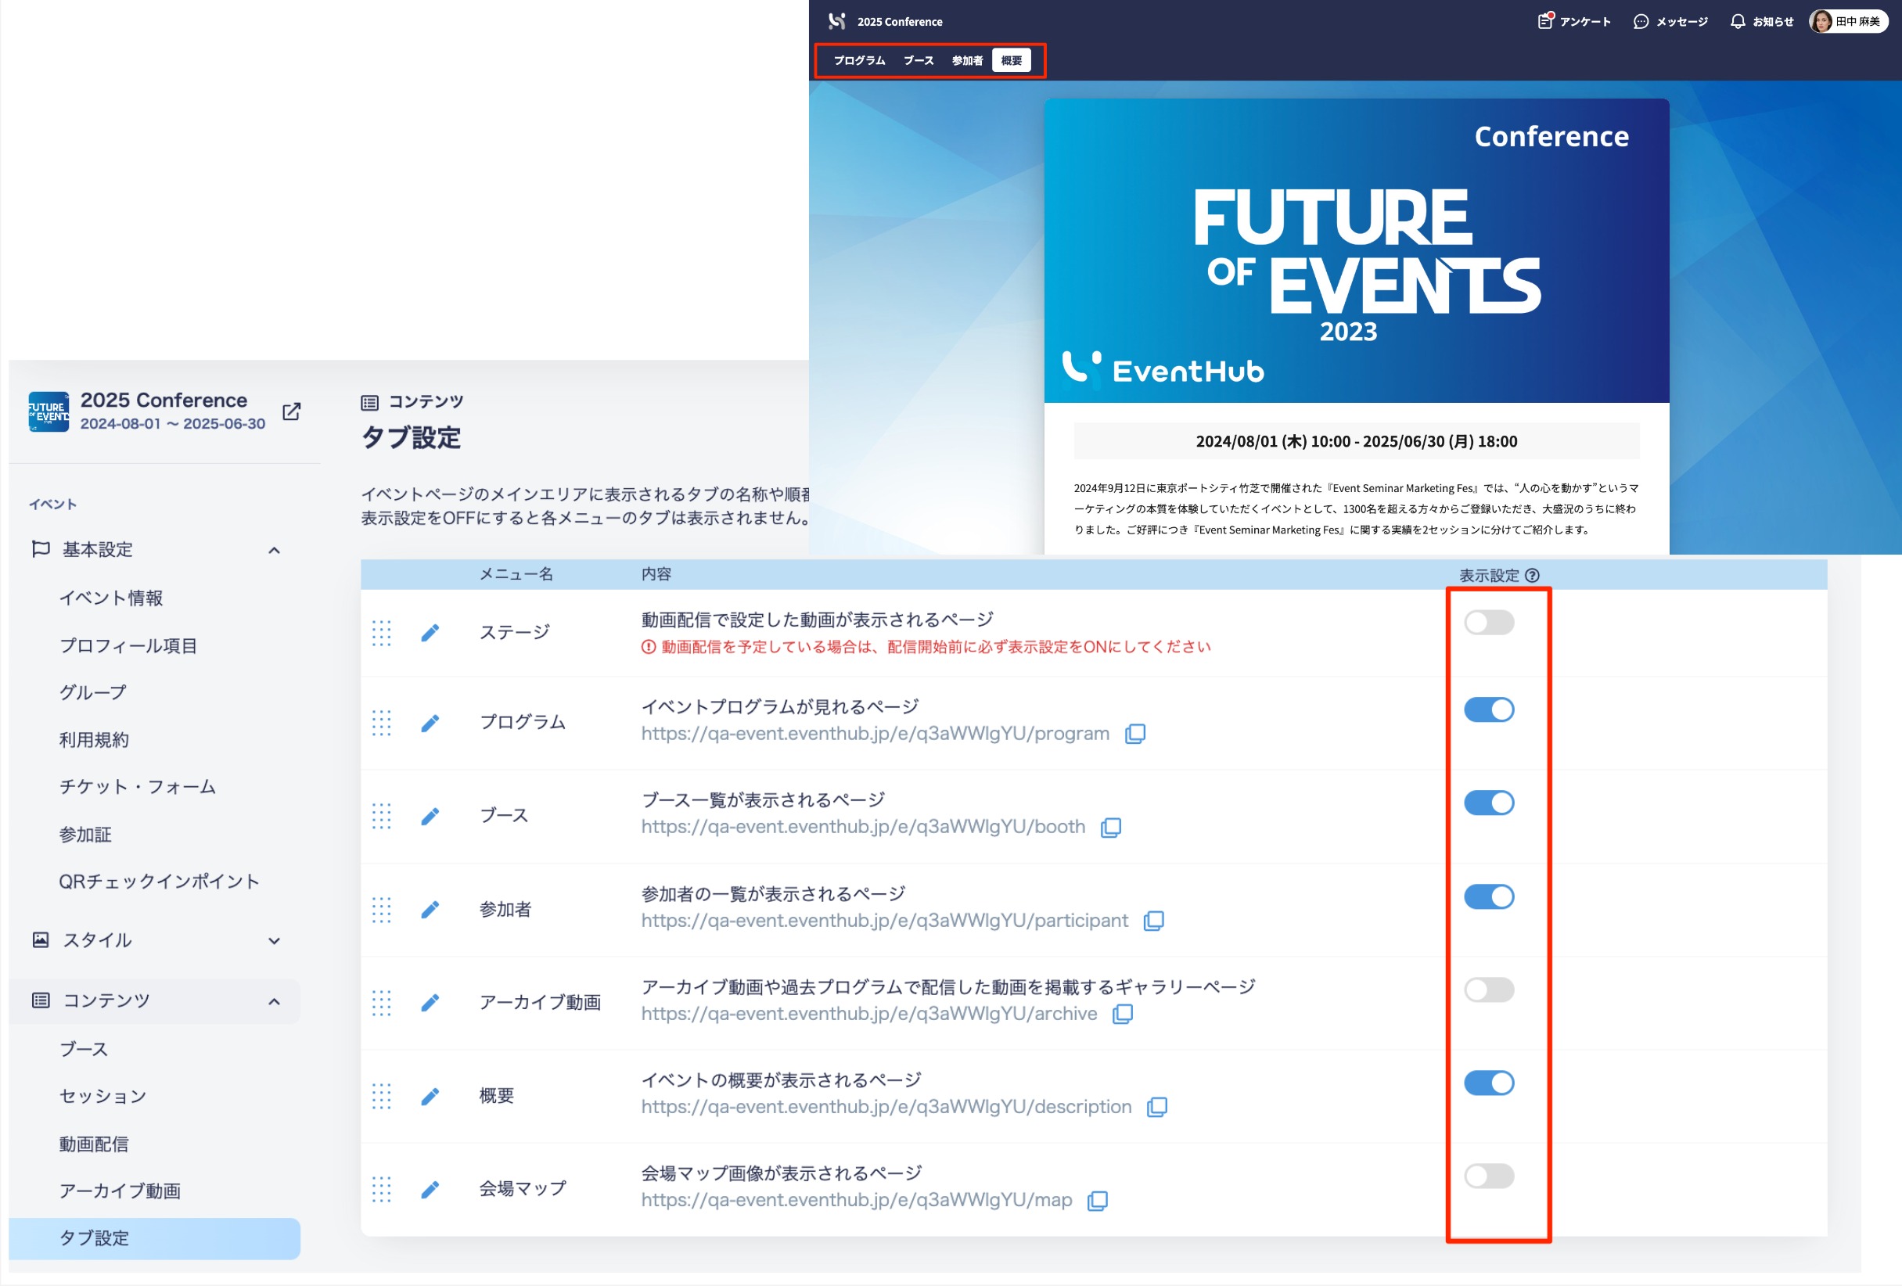Click drag handle of 参加者 row
Image resolution: width=1902 pixels, height=1286 pixels.
click(381, 910)
